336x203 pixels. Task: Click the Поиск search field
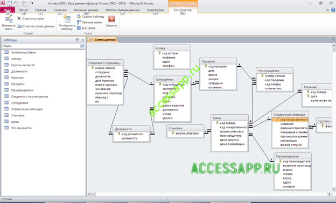pyautogui.click(x=41, y=46)
